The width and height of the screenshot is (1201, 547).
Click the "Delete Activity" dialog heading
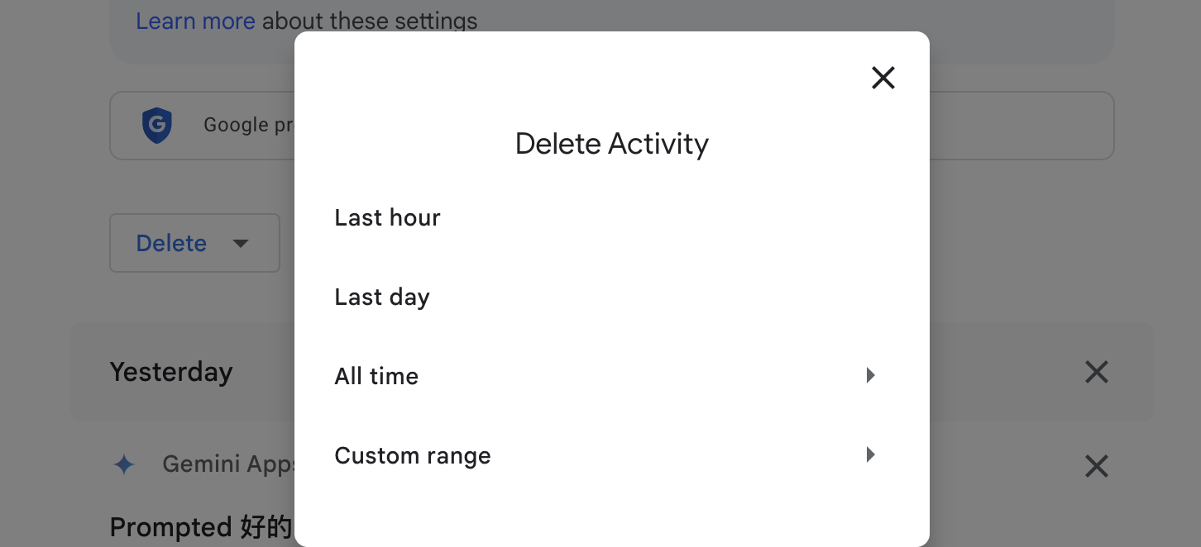click(611, 144)
